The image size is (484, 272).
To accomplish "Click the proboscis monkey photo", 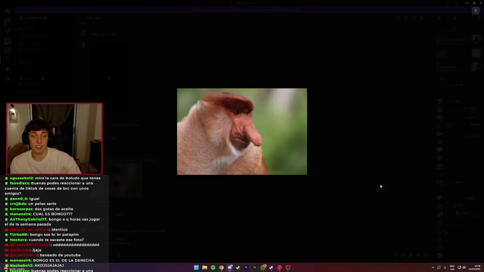I will click(242, 131).
